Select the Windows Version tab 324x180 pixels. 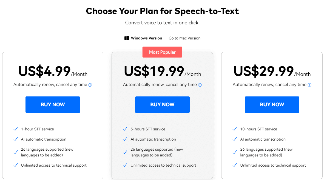pyautogui.click(x=143, y=38)
